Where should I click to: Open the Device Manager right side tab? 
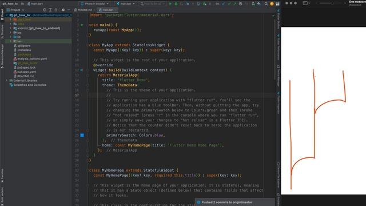click(279, 76)
